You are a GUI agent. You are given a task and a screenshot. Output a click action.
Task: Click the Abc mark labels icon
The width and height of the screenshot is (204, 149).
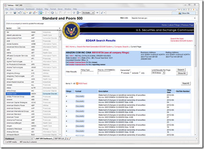[69, 13]
